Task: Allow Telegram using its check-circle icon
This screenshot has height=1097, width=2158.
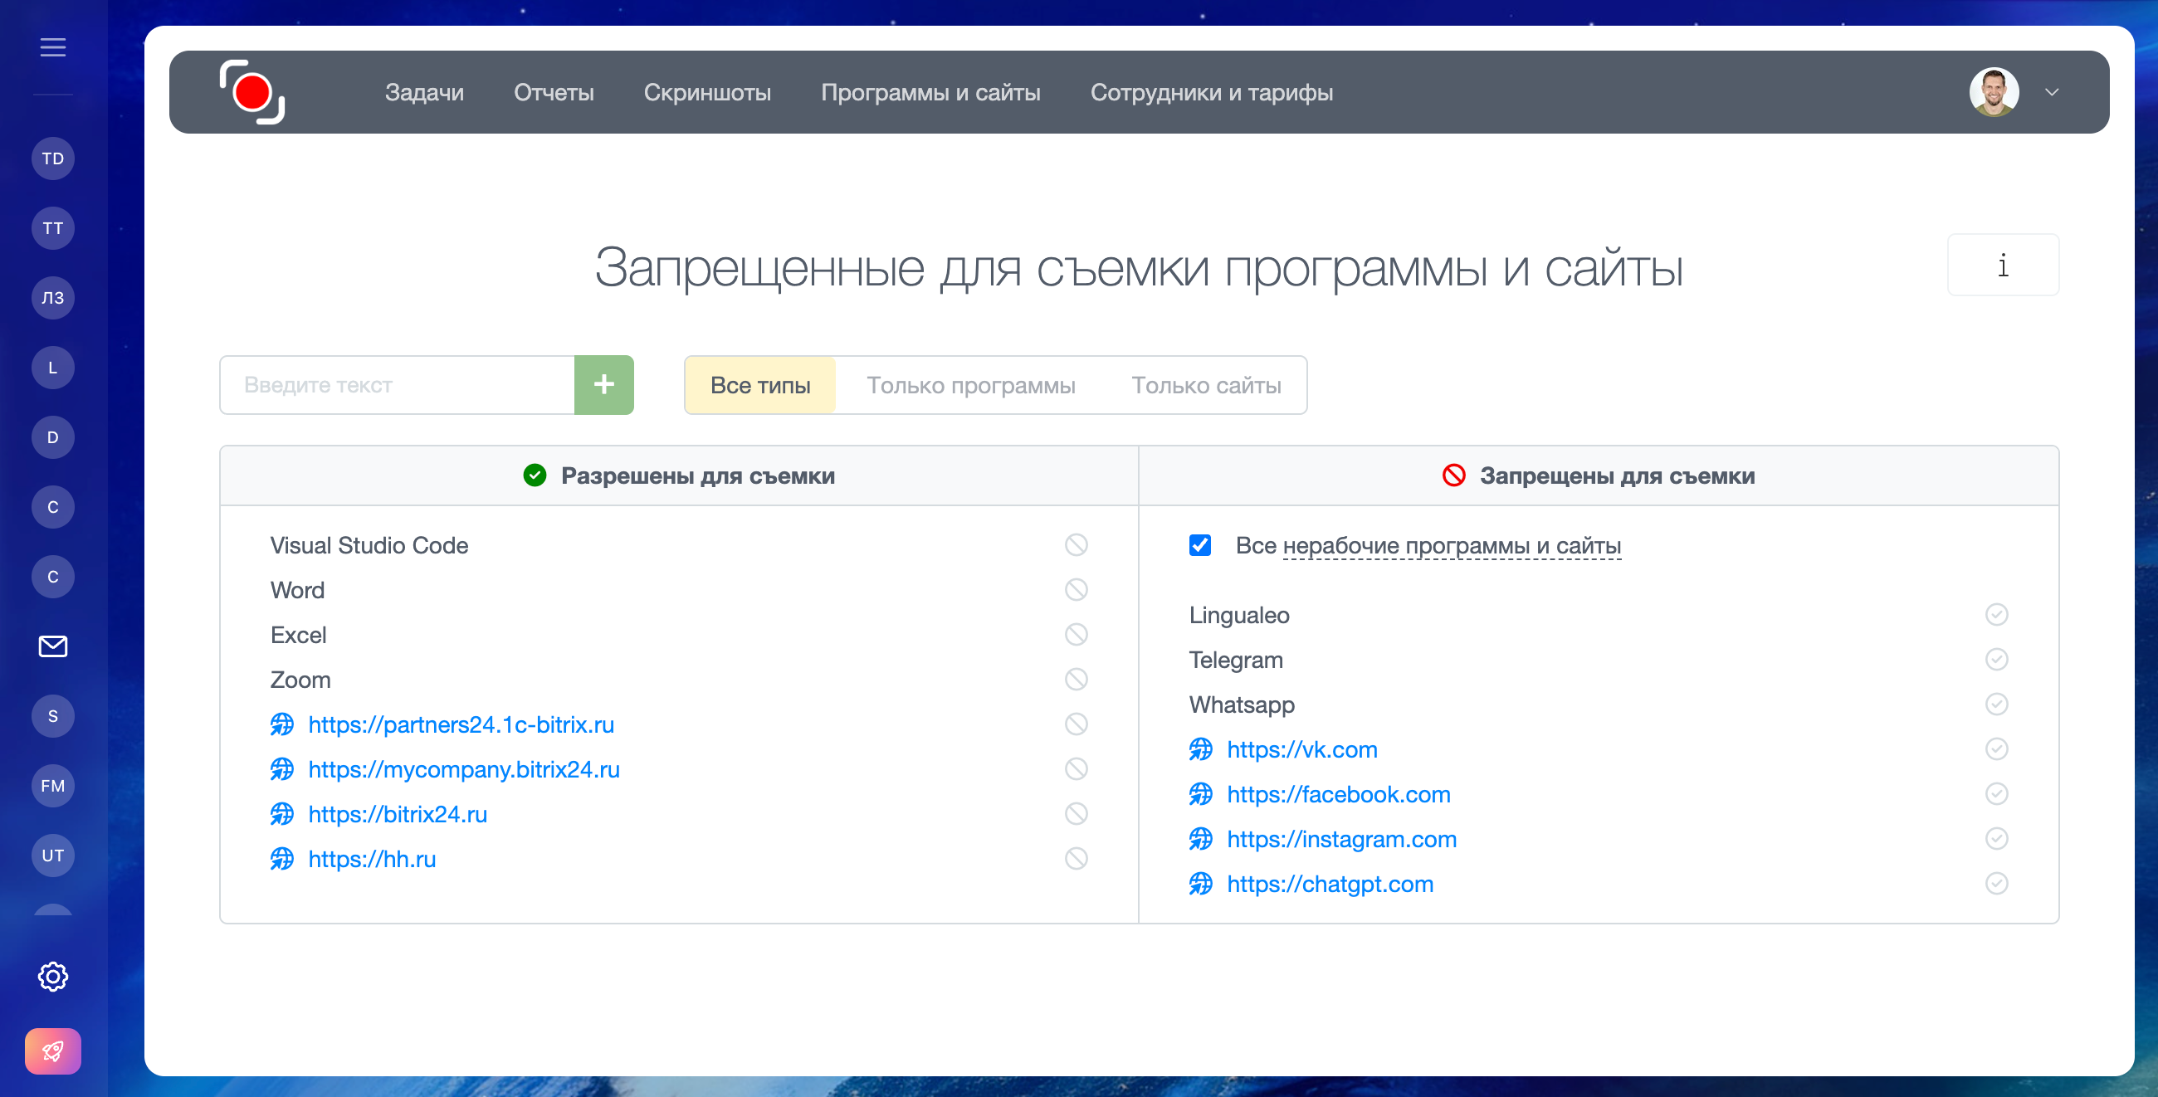Action: point(1996,660)
